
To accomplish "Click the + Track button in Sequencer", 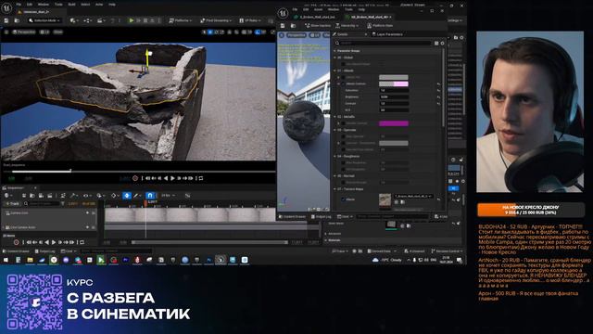I will pyautogui.click(x=12, y=204).
